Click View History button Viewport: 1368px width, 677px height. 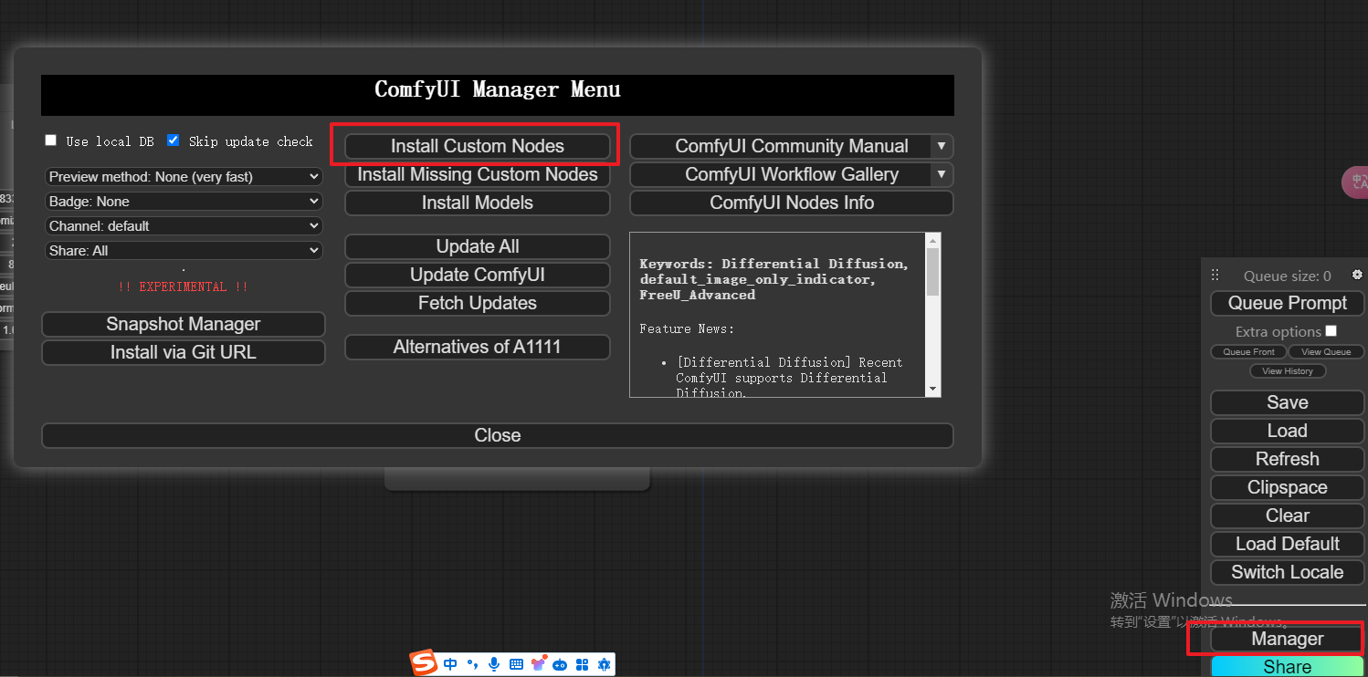point(1288,371)
